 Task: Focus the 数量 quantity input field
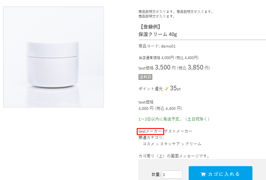172,175
